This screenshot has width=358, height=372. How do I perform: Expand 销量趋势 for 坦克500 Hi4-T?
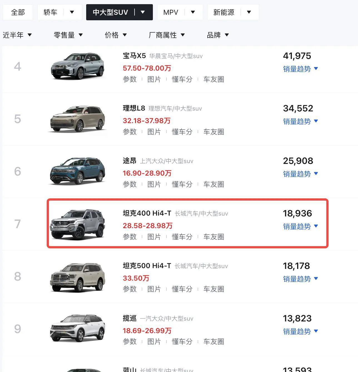pos(300,279)
